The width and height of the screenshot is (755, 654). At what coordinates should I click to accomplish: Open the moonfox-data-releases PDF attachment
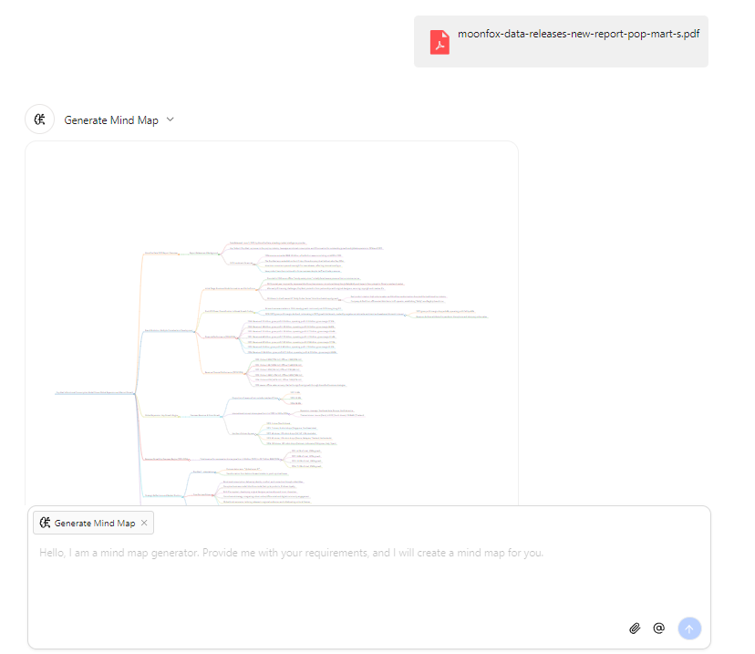tap(578, 36)
